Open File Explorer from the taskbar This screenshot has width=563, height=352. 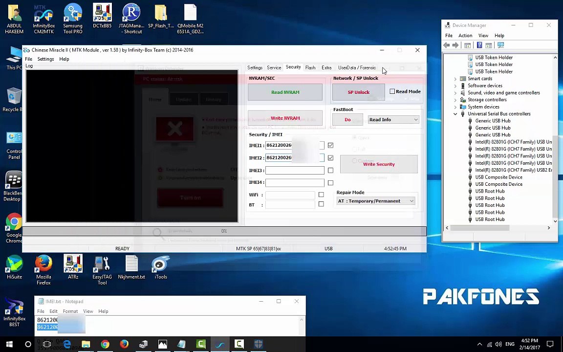86,344
